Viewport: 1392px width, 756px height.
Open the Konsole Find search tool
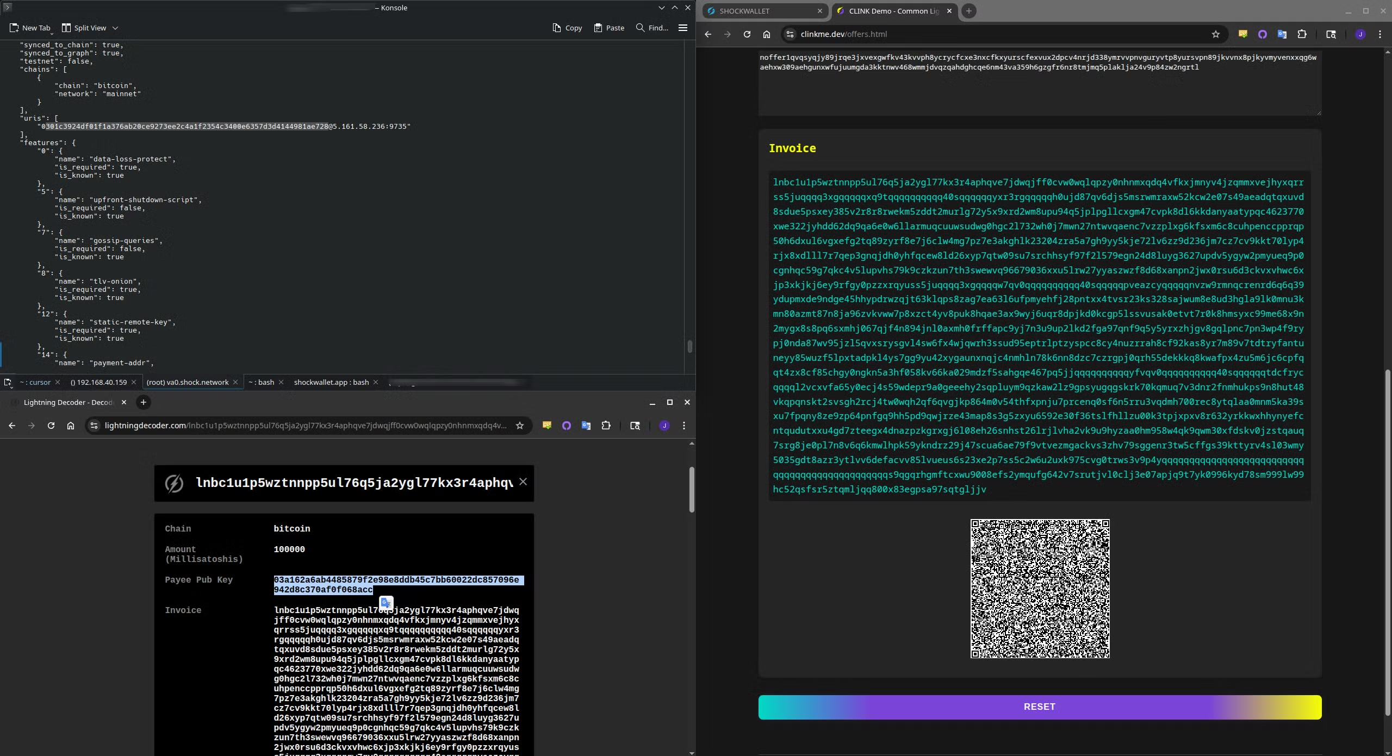tap(652, 28)
